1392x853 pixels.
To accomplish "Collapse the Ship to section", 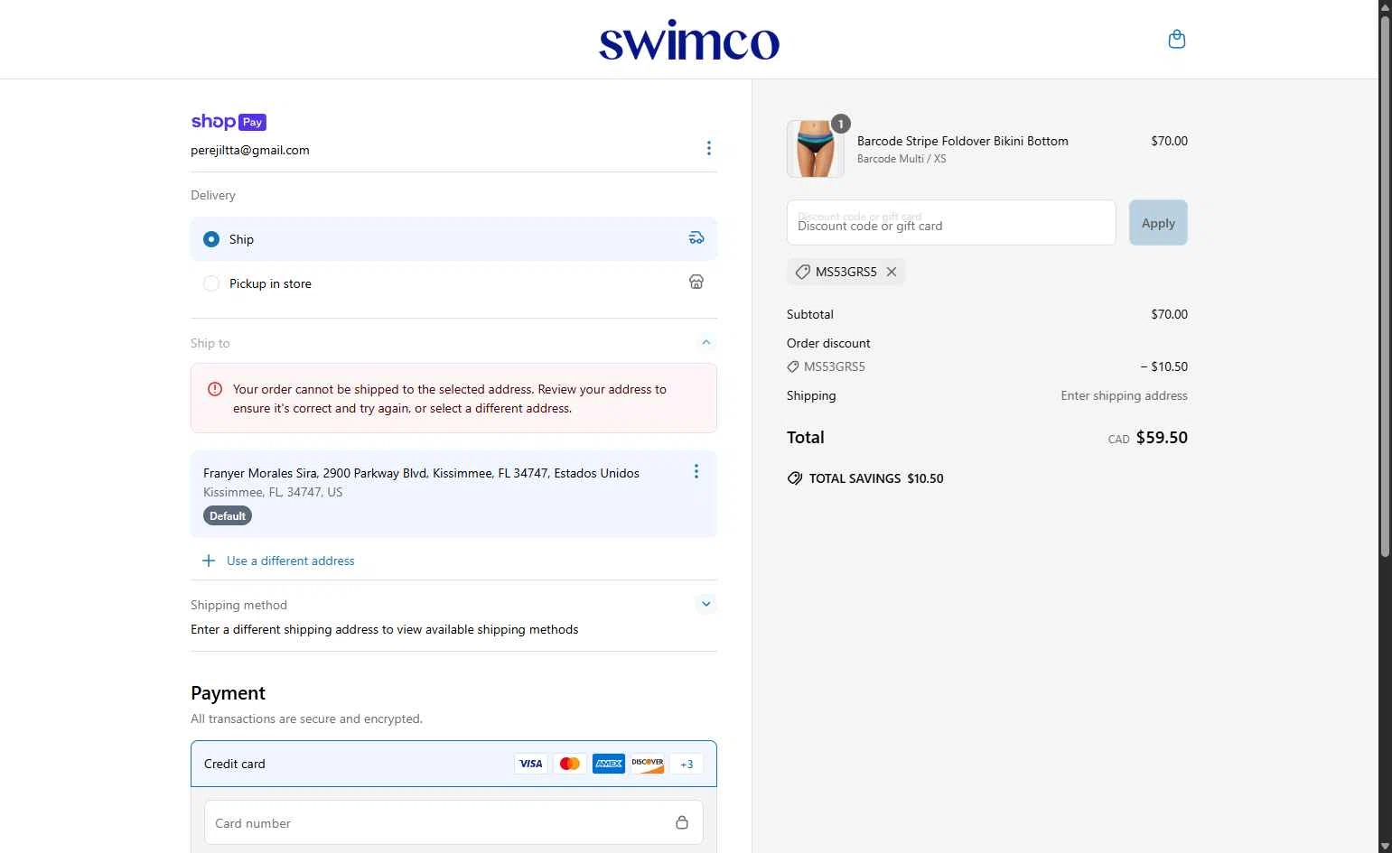I will (706, 343).
